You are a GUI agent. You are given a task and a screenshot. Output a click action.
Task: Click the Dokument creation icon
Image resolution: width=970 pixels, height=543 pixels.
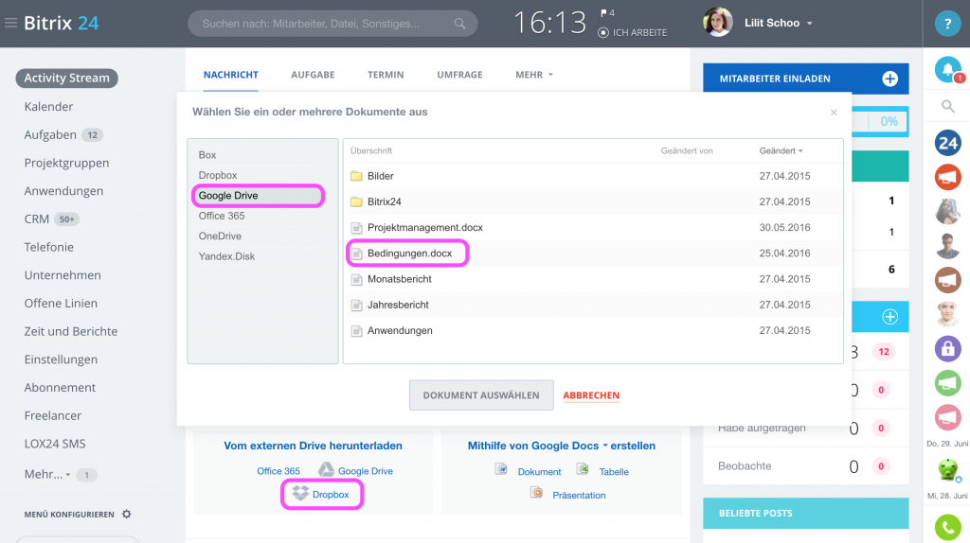tap(501, 469)
